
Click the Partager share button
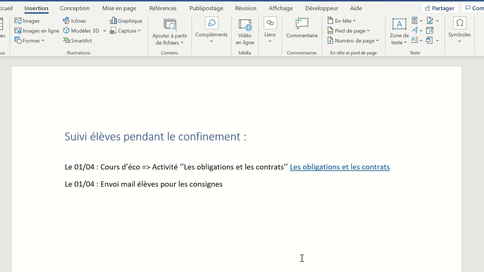[x=440, y=8]
